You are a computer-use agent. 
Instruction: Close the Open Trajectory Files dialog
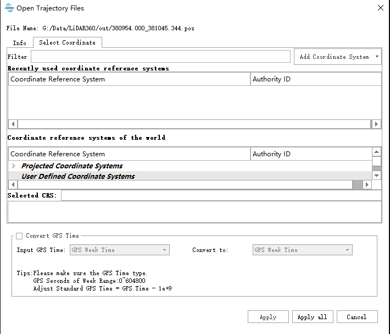[x=380, y=8]
